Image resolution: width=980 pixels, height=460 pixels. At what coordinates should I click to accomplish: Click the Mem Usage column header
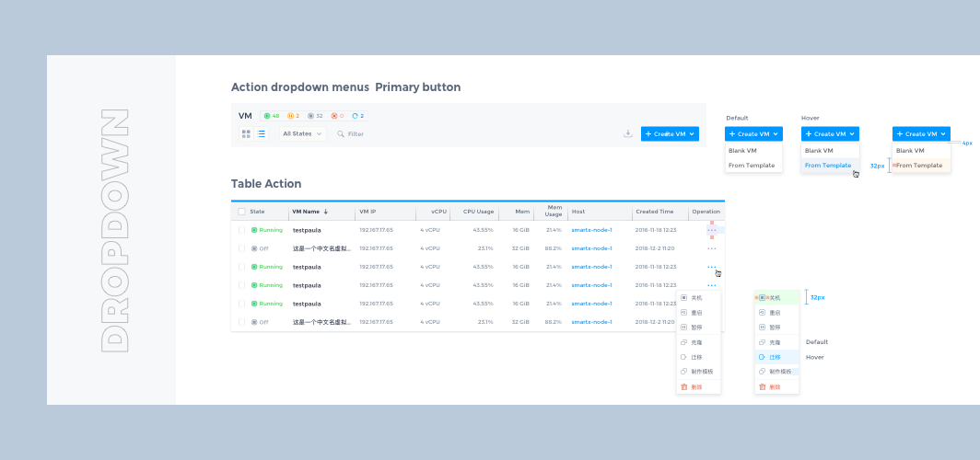click(554, 211)
